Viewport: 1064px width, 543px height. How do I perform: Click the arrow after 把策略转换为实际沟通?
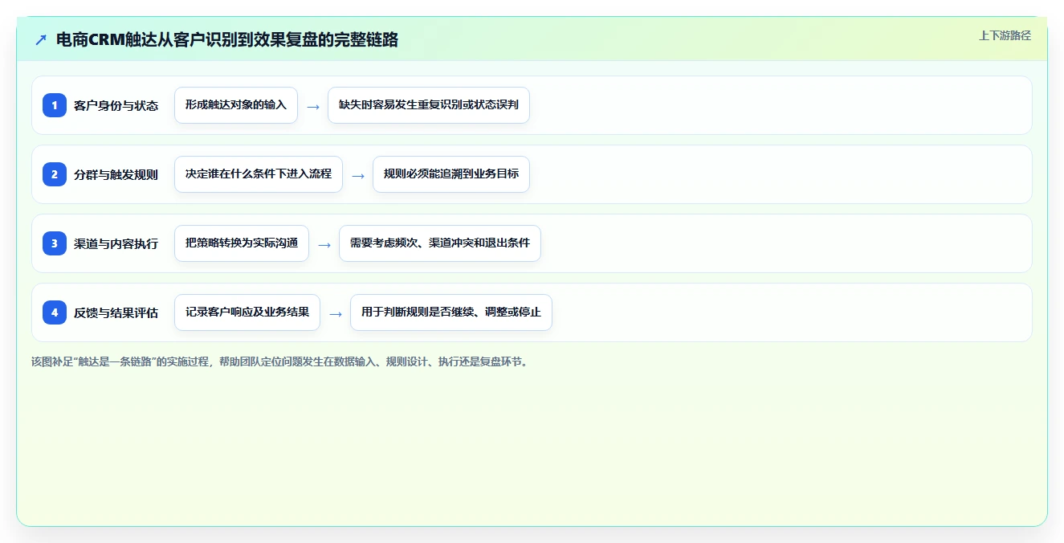coord(324,244)
